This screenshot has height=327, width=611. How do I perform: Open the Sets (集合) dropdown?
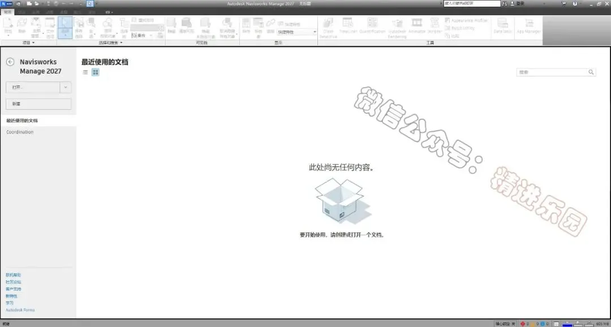[143, 35]
